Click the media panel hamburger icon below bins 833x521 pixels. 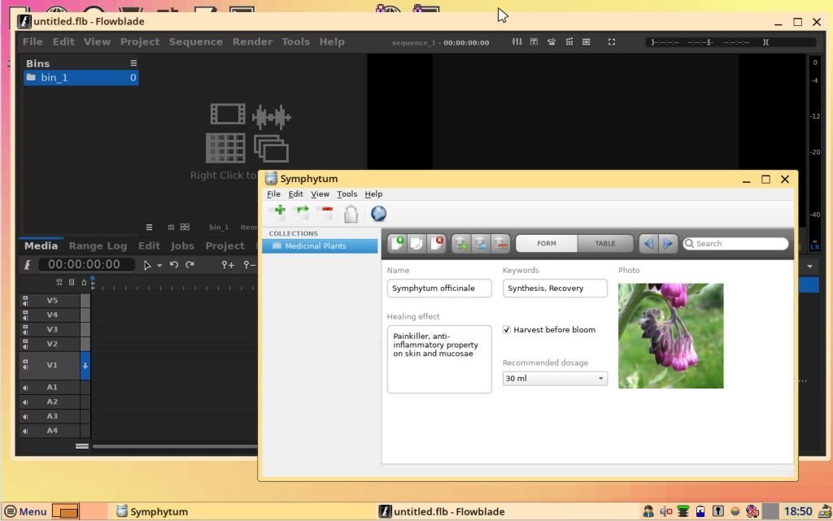click(150, 227)
